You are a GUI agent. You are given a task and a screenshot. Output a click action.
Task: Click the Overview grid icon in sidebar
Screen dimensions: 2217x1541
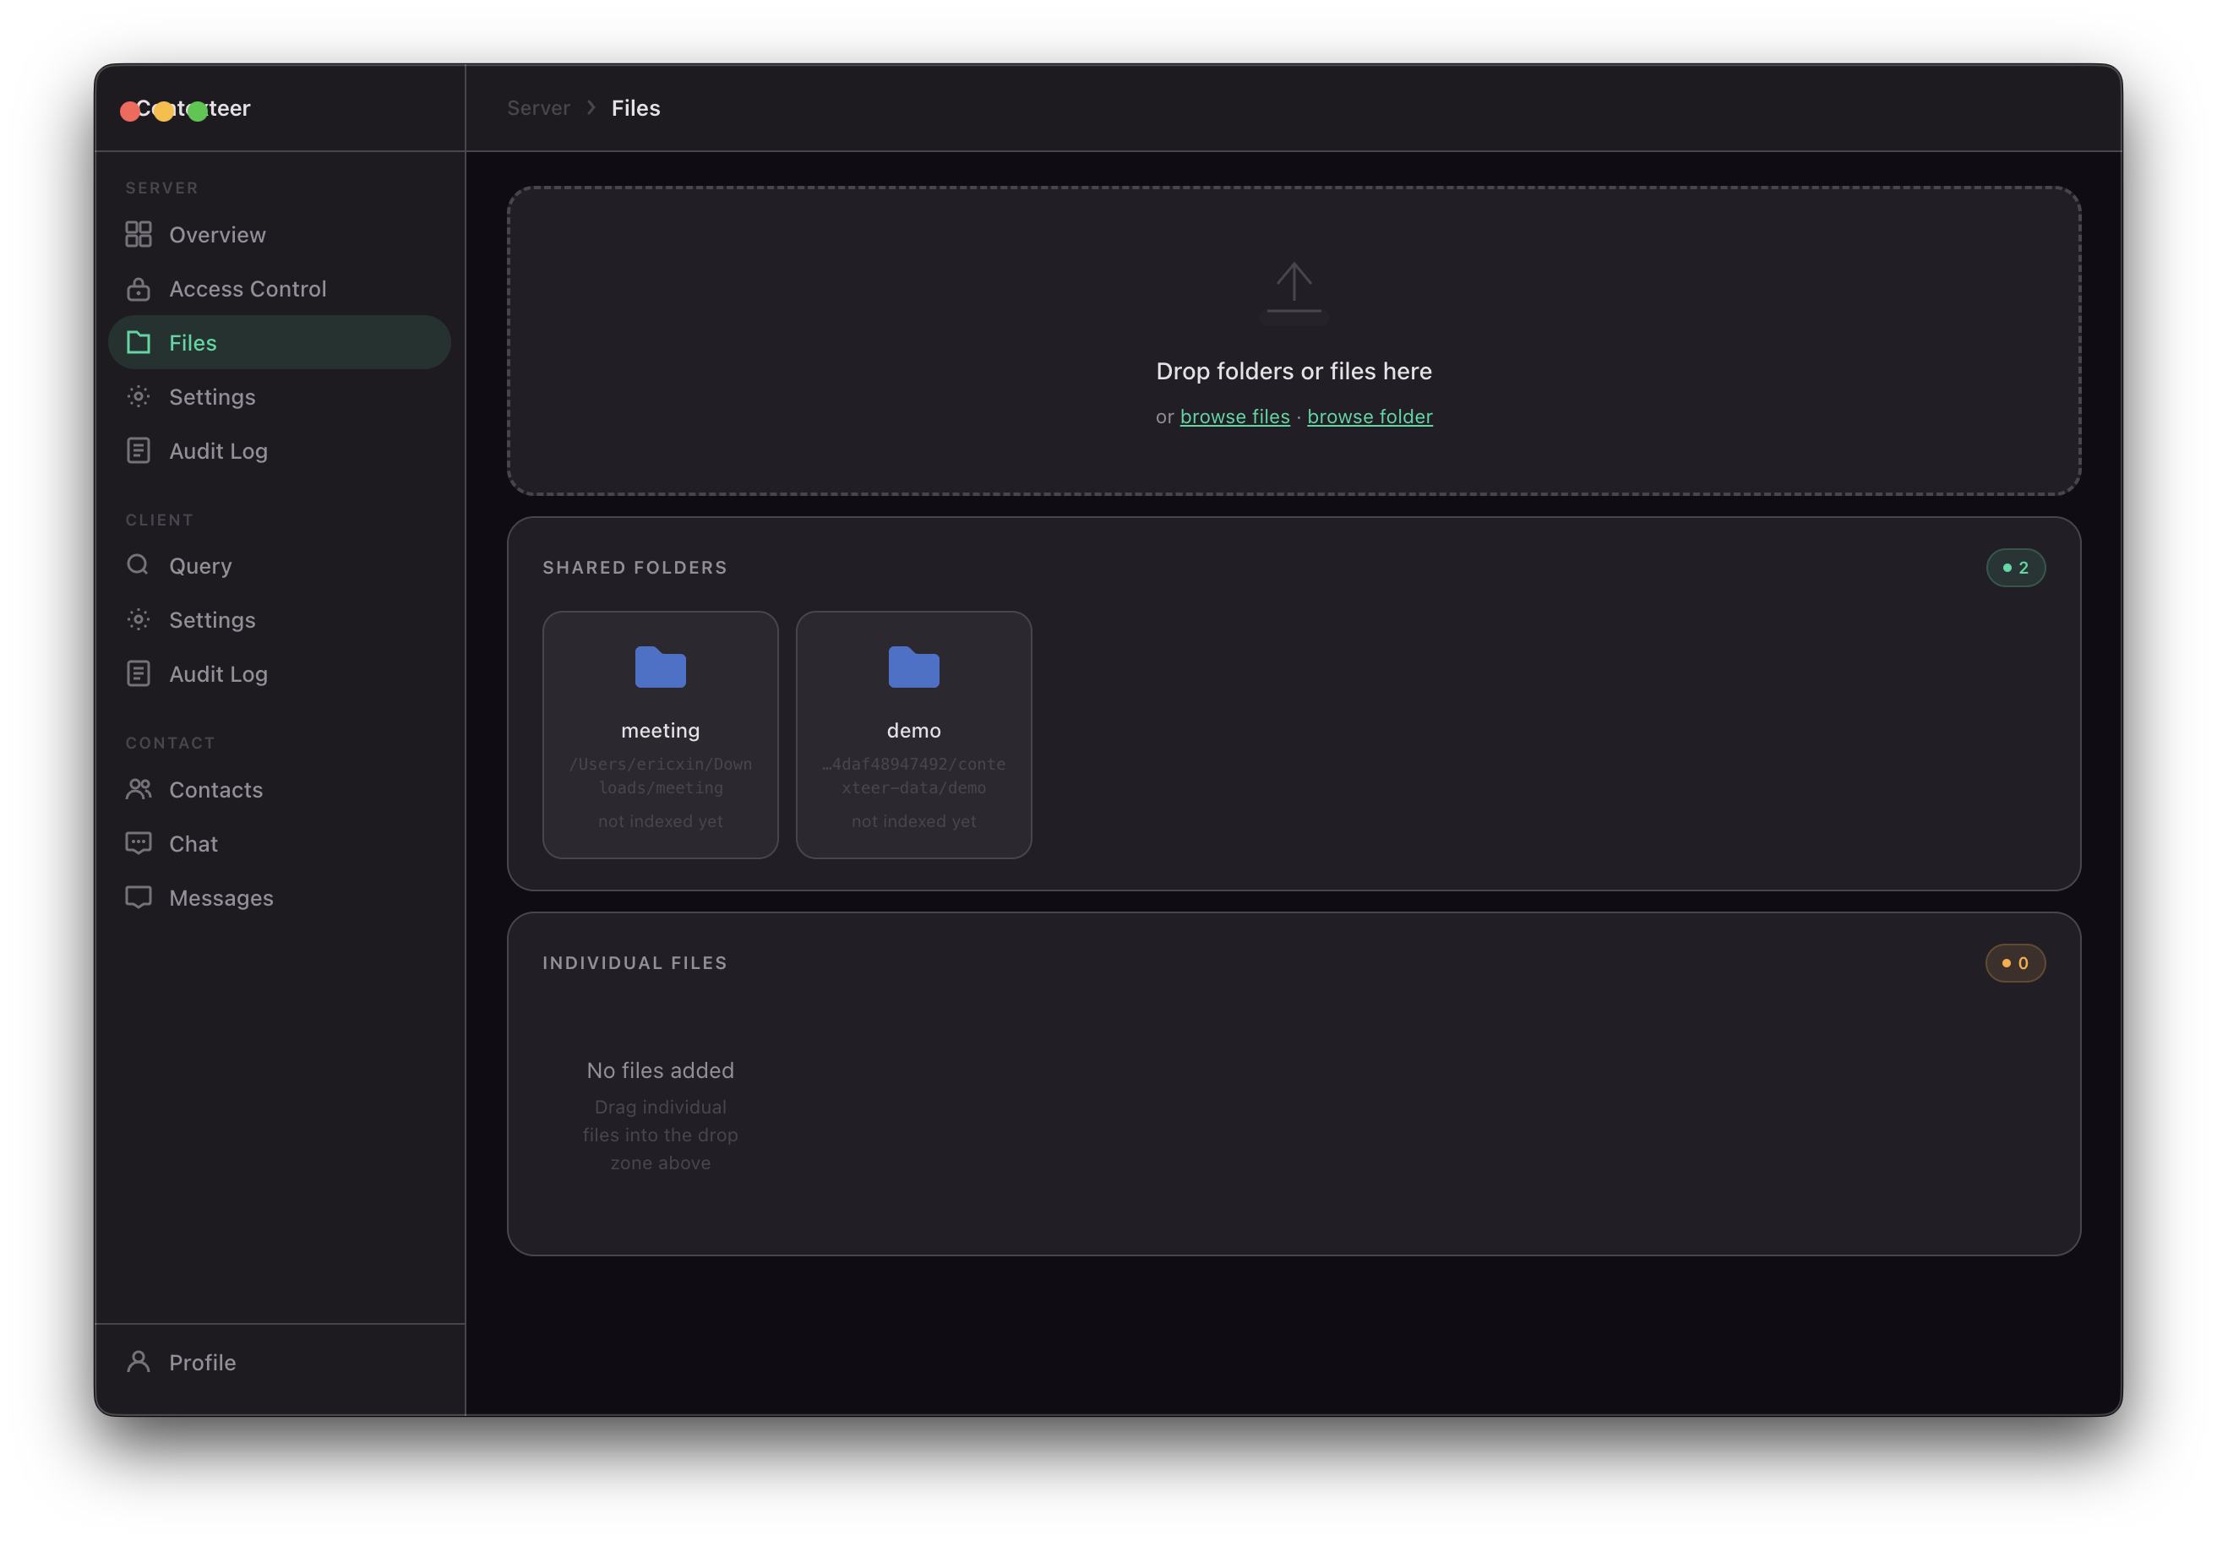click(x=138, y=235)
